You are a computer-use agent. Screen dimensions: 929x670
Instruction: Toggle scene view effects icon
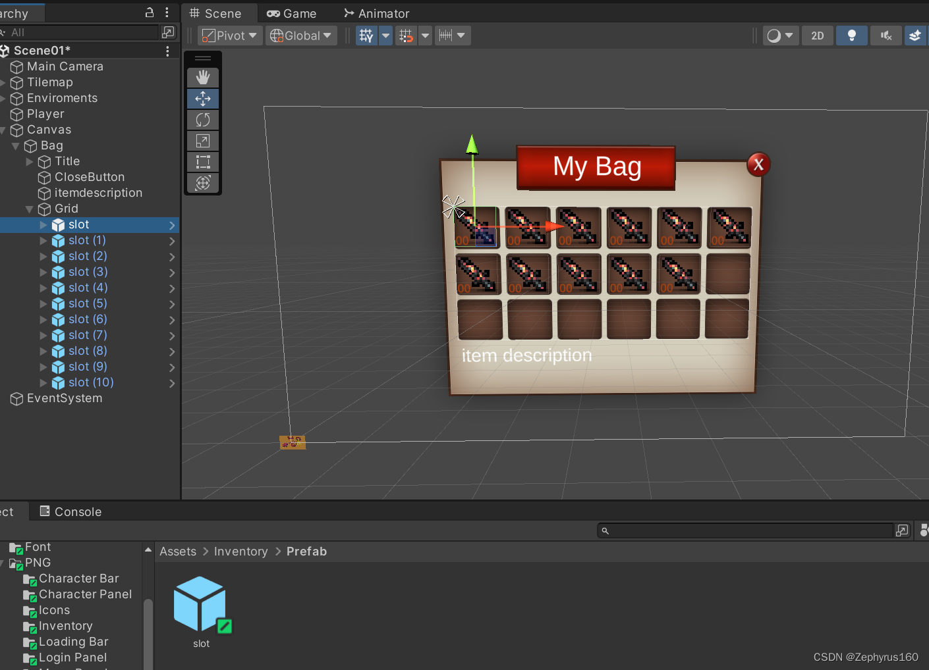[x=915, y=36]
